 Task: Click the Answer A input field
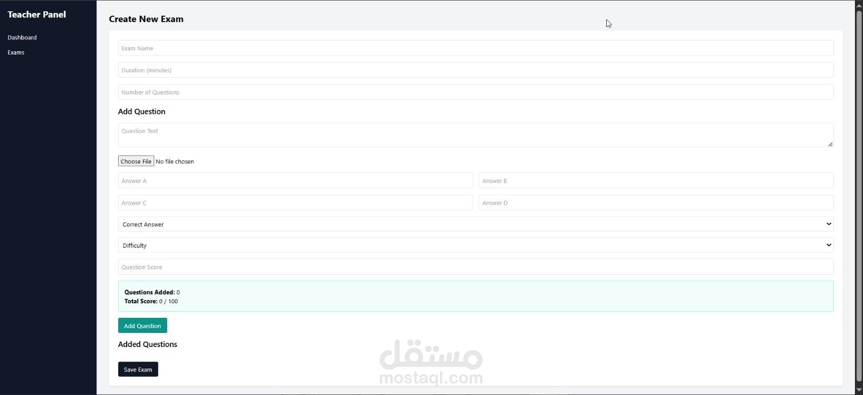point(295,181)
